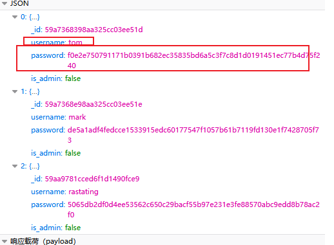This screenshot has height=245, width=334.
Task: Click the JSON section header label
Action: click(19, 3)
